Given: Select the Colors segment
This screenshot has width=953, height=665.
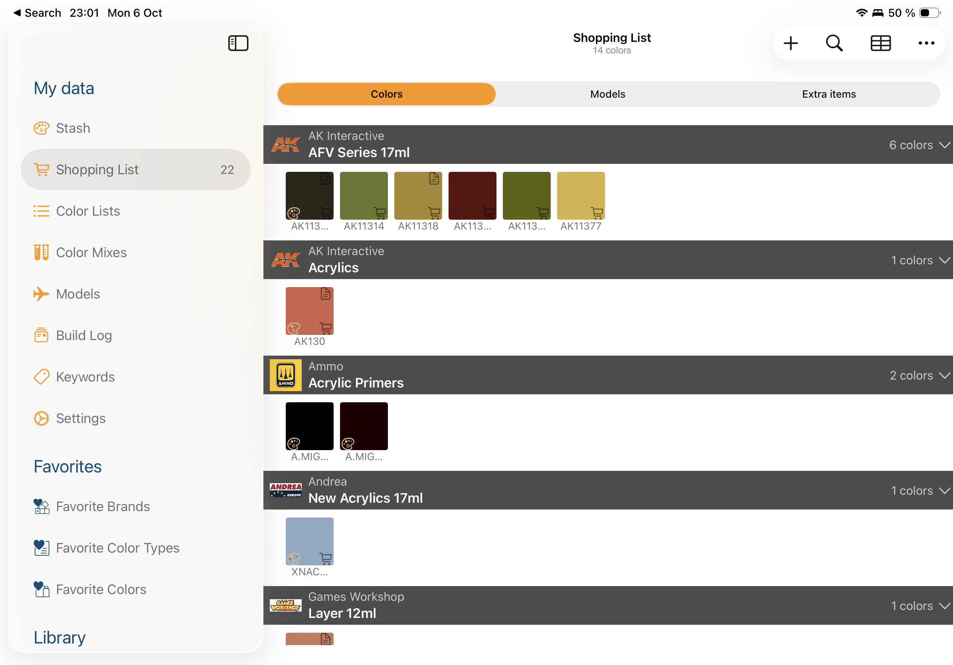Looking at the screenshot, I should click(x=386, y=94).
